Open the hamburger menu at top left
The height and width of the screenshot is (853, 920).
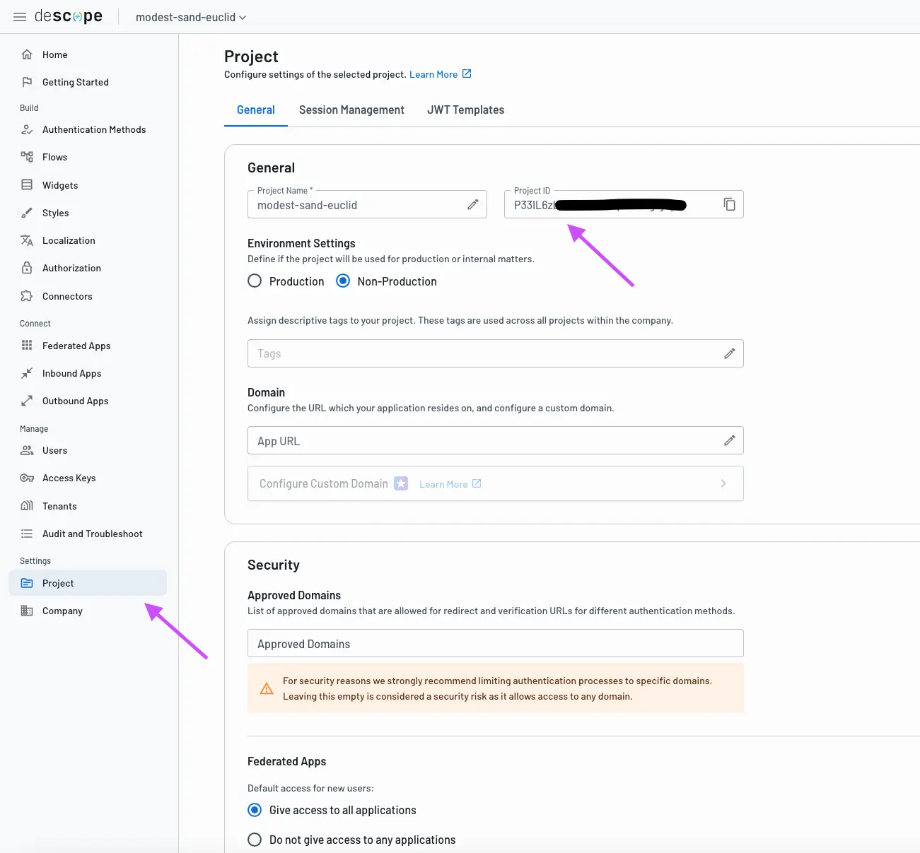tap(20, 17)
